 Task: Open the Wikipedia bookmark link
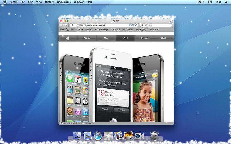128,30
